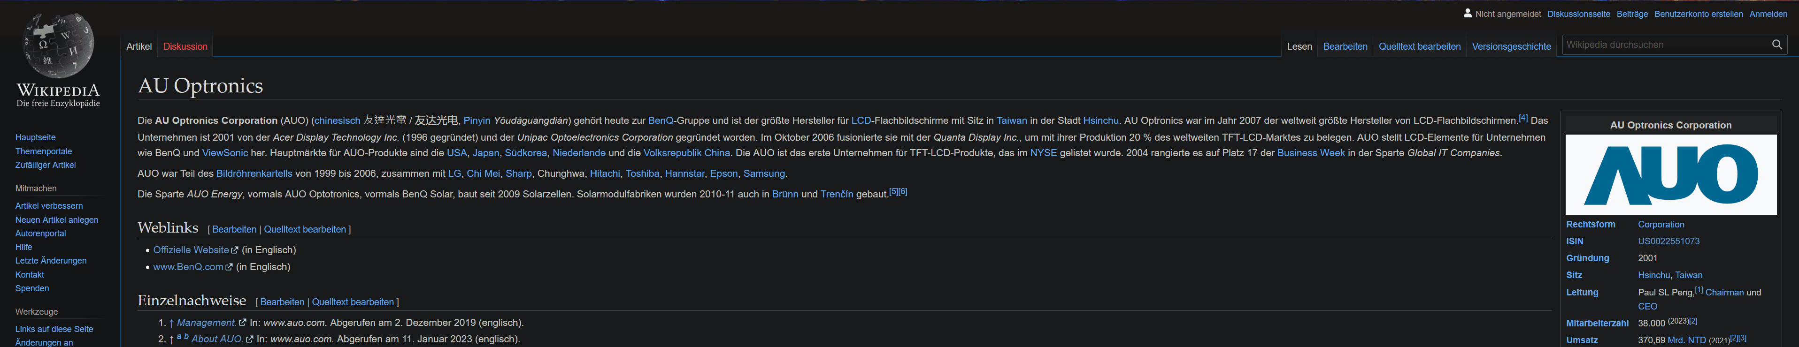Open Themenportale in sidebar
The width and height of the screenshot is (1799, 347).
tap(43, 151)
